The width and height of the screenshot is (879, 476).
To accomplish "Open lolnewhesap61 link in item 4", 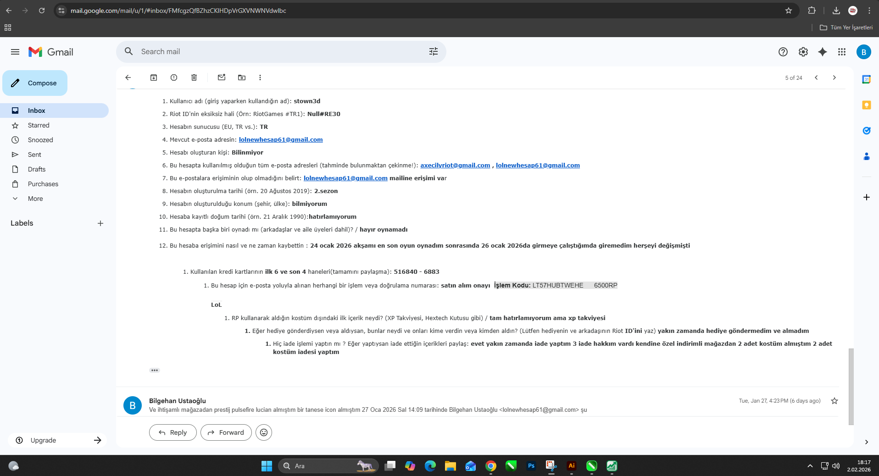I will click(281, 140).
